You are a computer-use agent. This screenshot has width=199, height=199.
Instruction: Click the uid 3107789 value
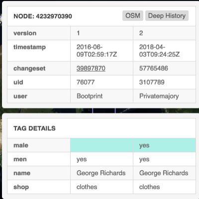pyautogui.click(x=152, y=82)
